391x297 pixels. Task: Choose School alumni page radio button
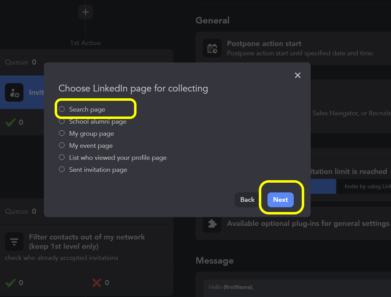pos(62,121)
